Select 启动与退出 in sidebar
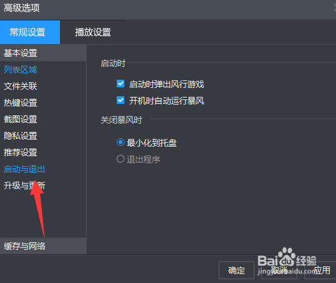The width and height of the screenshot is (336, 283). pyautogui.click(x=24, y=169)
